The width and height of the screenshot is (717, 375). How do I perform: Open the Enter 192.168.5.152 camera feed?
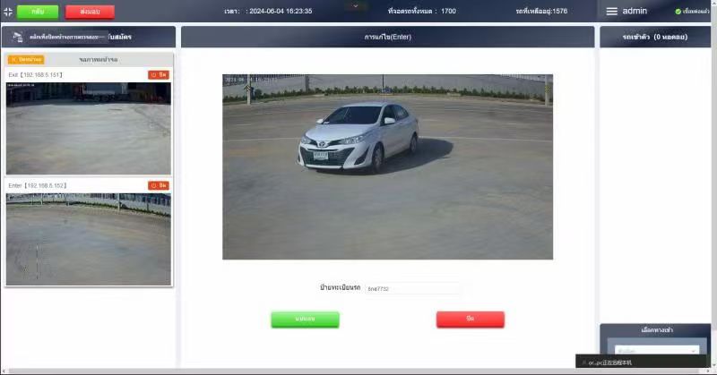tap(88, 239)
